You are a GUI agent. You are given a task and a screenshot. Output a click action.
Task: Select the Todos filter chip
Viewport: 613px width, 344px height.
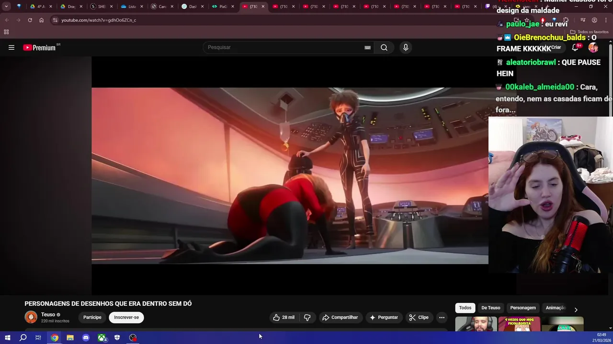[x=465, y=308]
